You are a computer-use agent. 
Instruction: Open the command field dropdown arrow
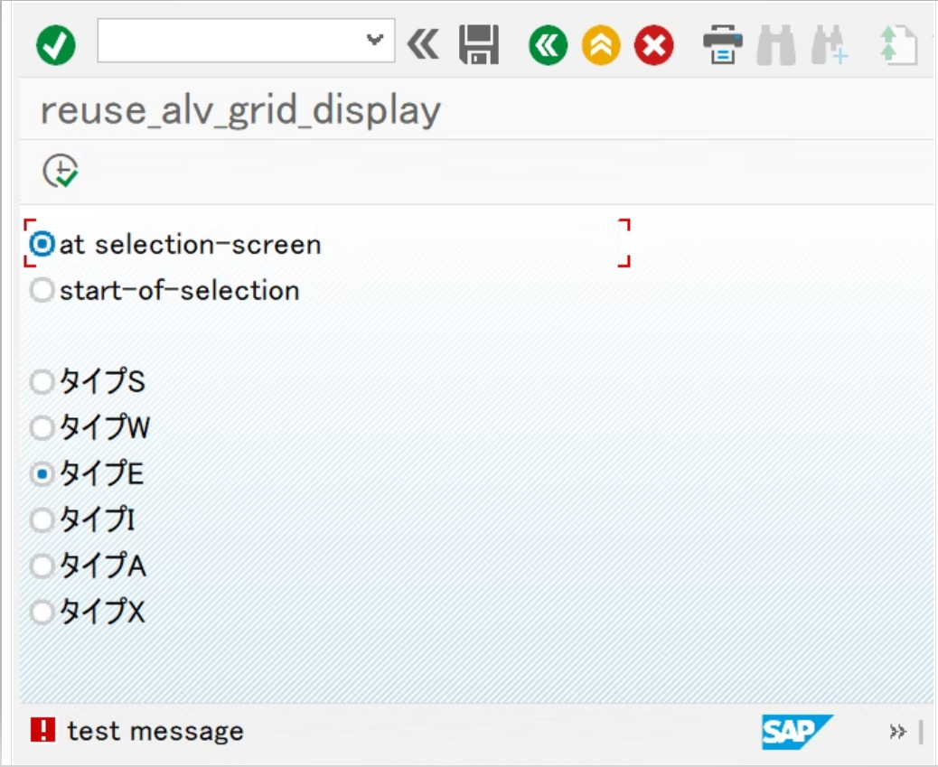pyautogui.click(x=375, y=40)
